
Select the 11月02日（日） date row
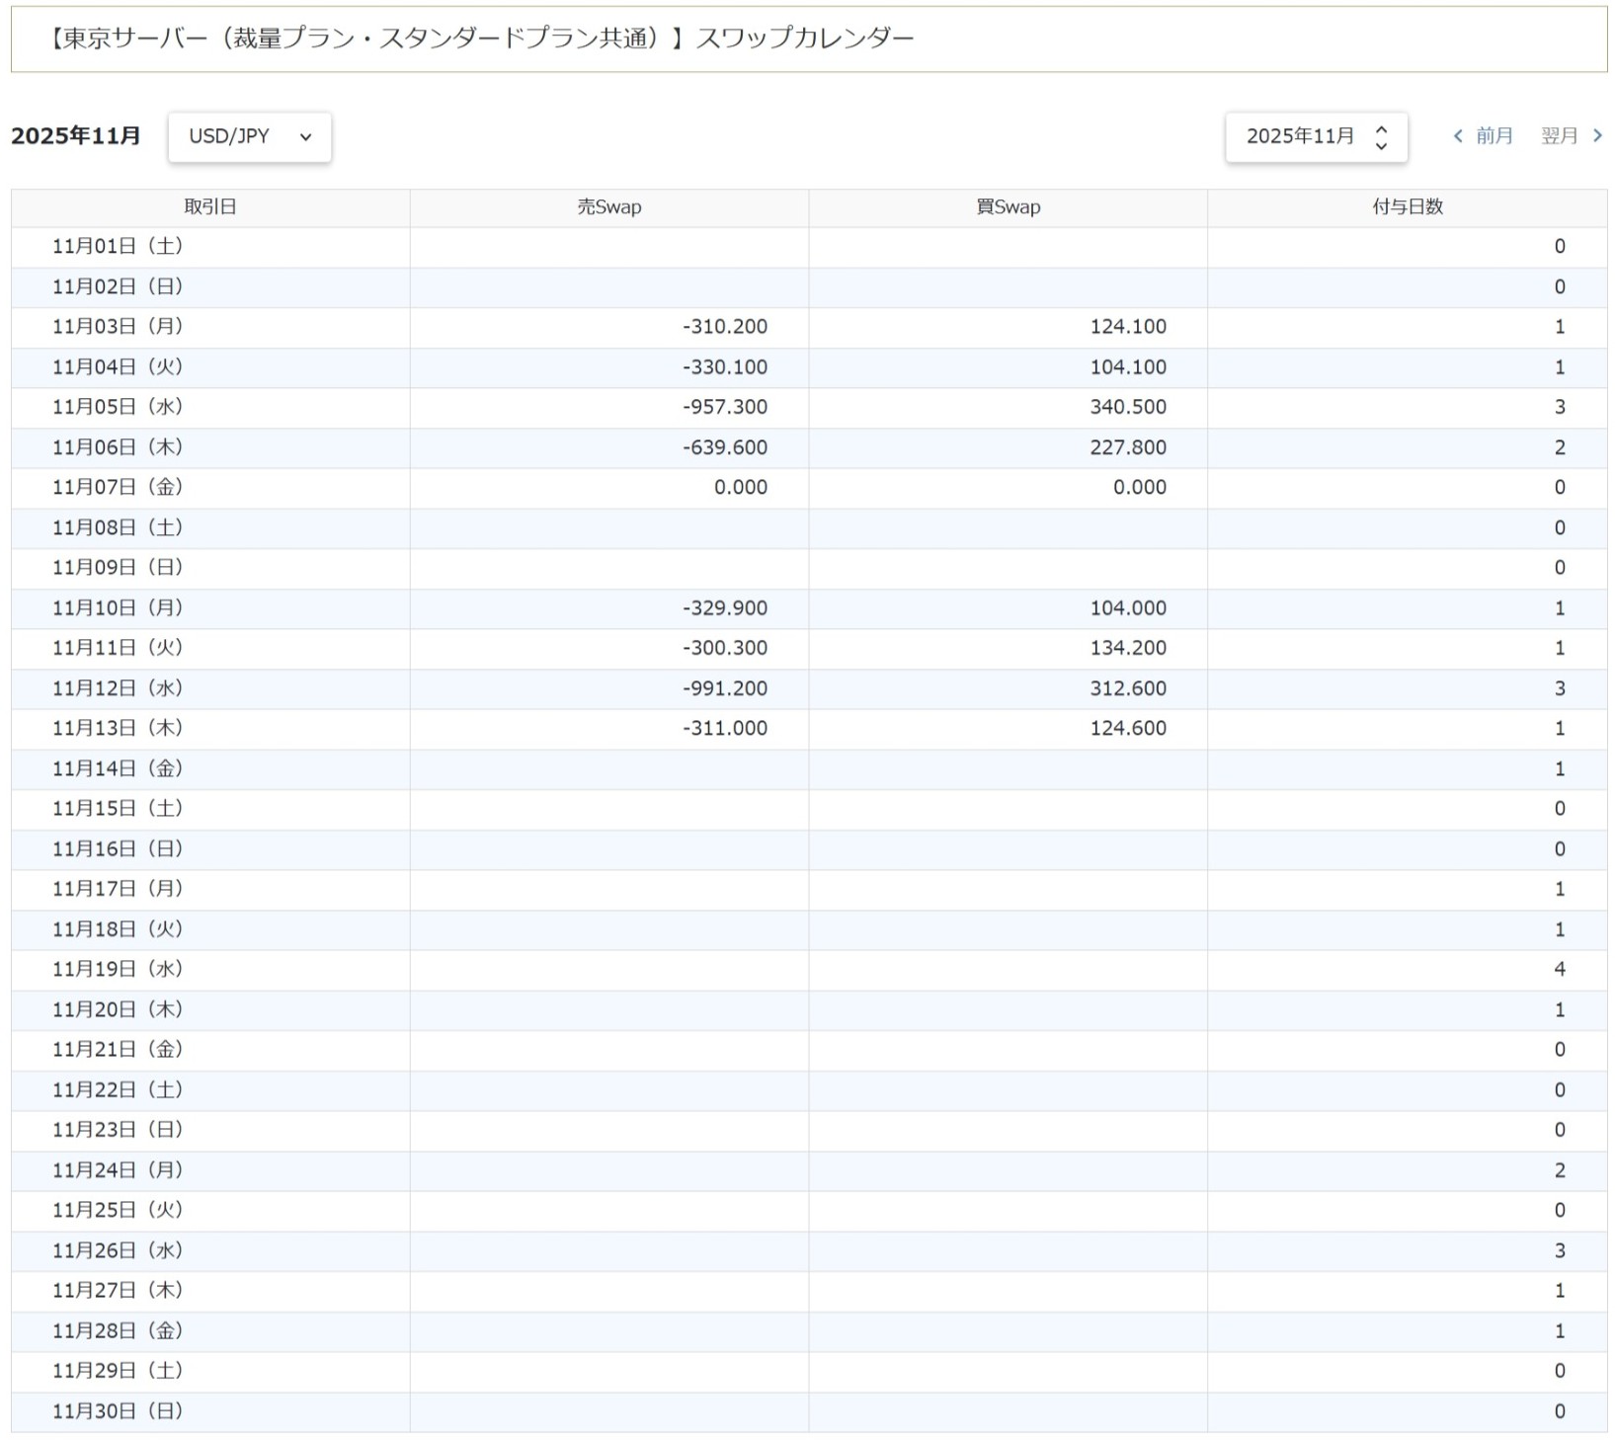point(809,287)
